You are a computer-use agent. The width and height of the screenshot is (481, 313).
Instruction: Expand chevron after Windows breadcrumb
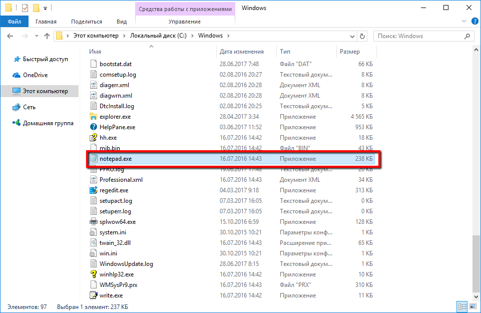coord(228,36)
